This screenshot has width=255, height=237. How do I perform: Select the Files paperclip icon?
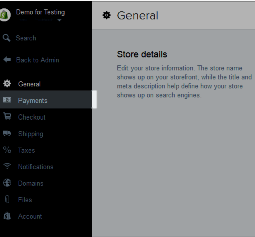click(x=6, y=200)
